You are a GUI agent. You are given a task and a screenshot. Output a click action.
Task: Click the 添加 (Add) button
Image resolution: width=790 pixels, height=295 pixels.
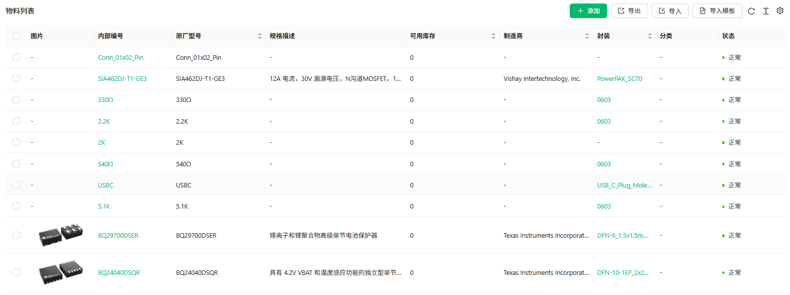pos(588,11)
